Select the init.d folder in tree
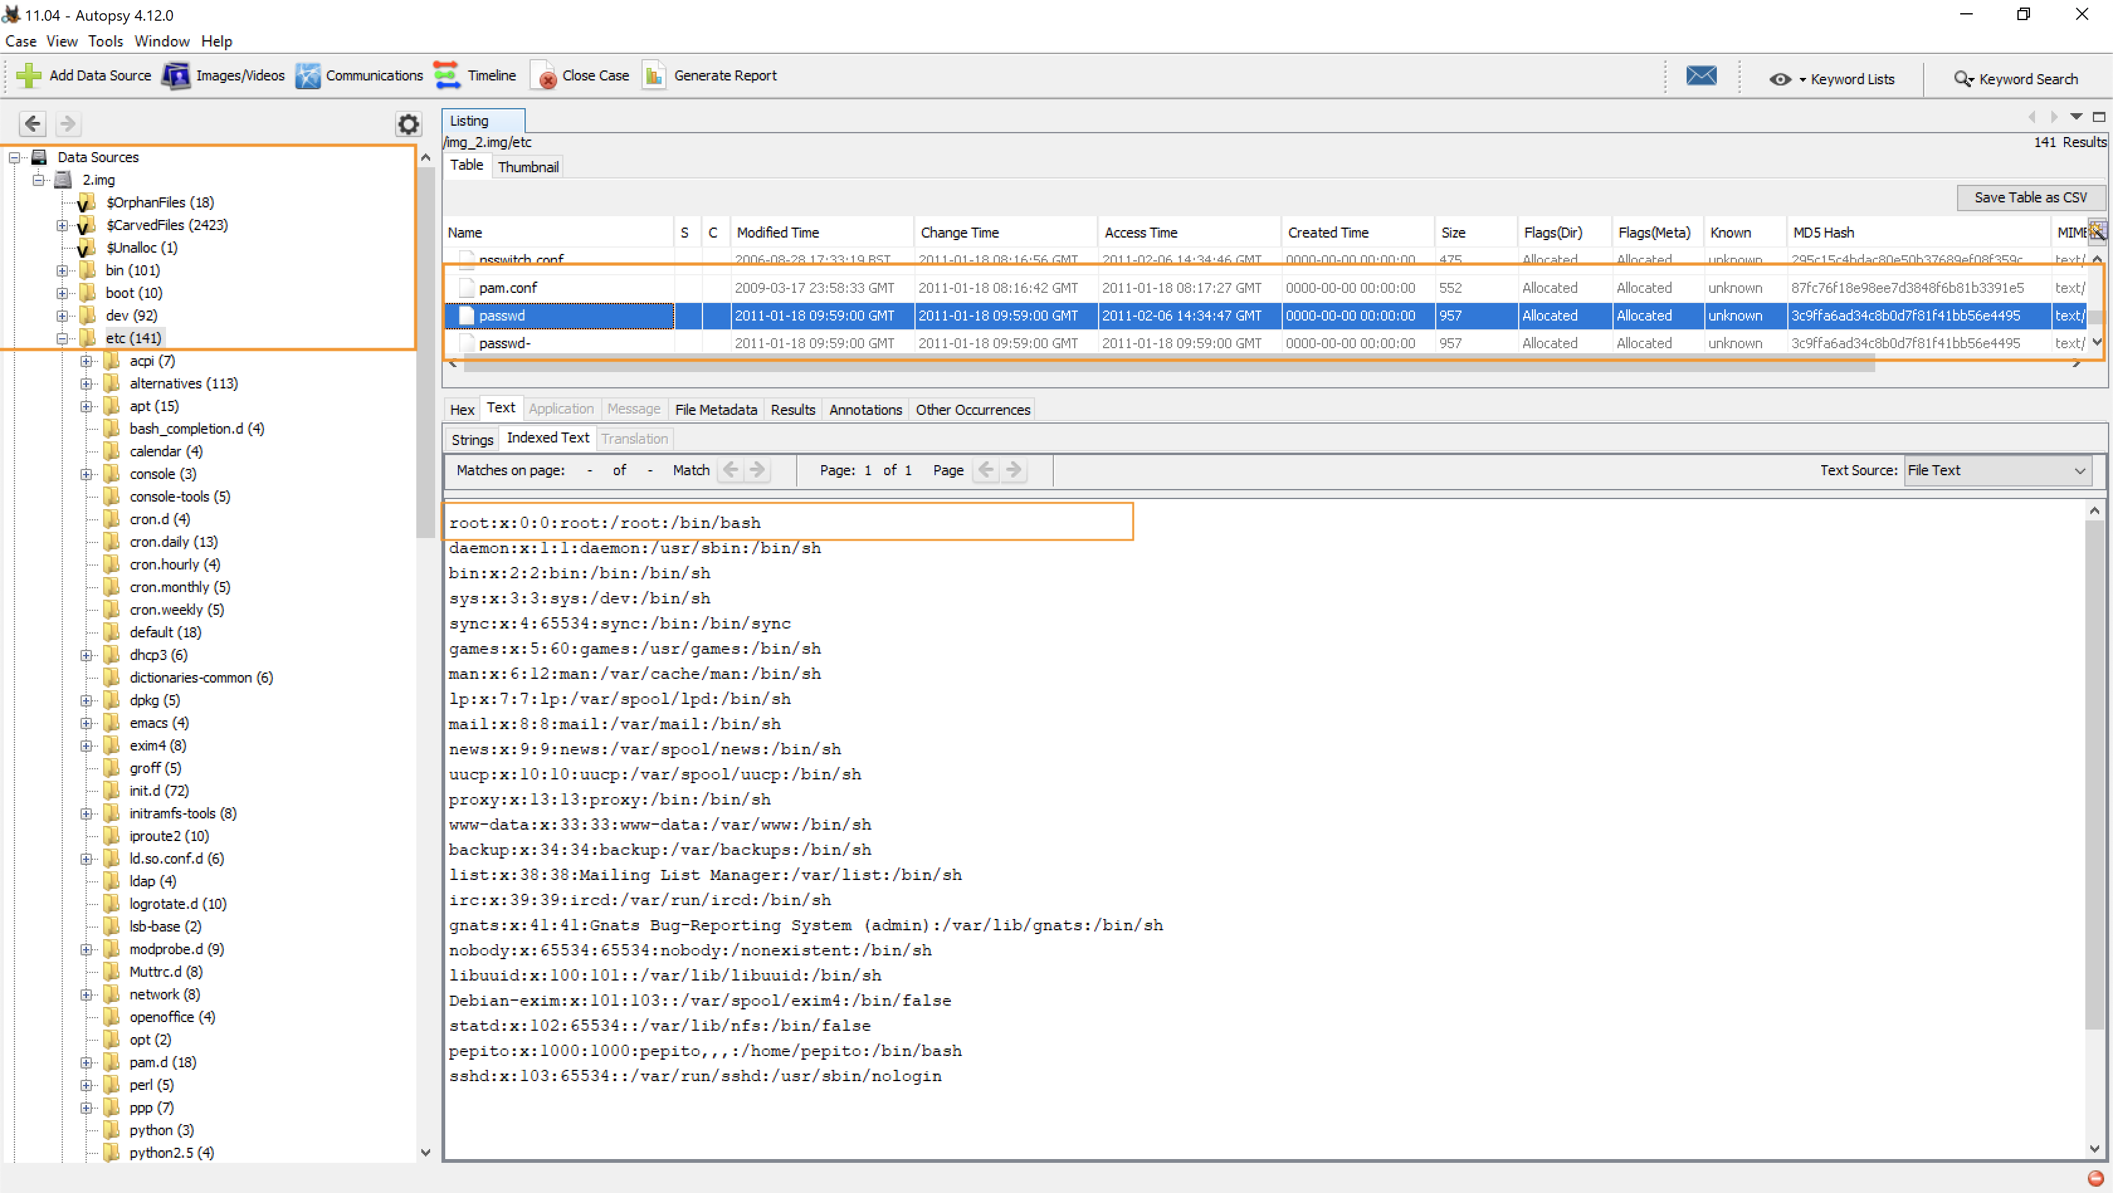 pos(158,791)
